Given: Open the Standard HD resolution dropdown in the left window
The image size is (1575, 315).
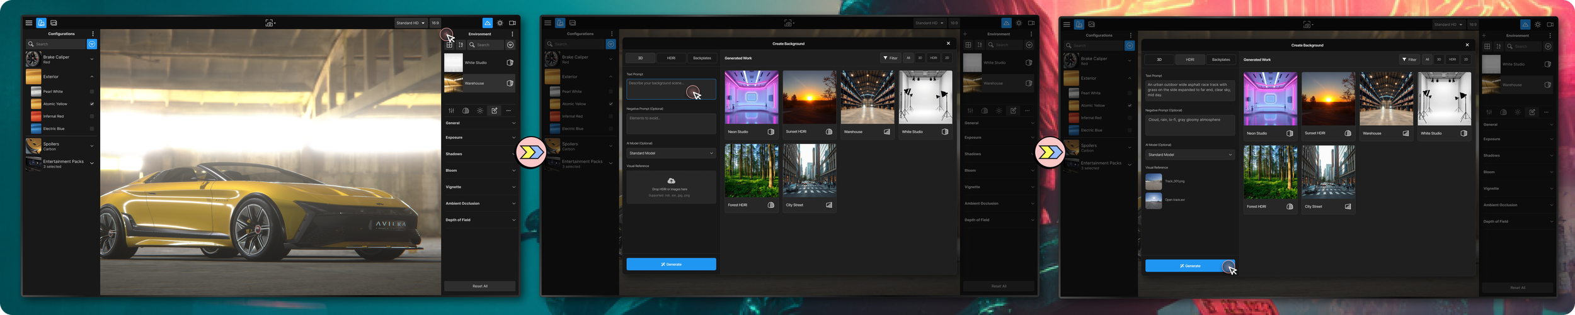Looking at the screenshot, I should pos(411,23).
